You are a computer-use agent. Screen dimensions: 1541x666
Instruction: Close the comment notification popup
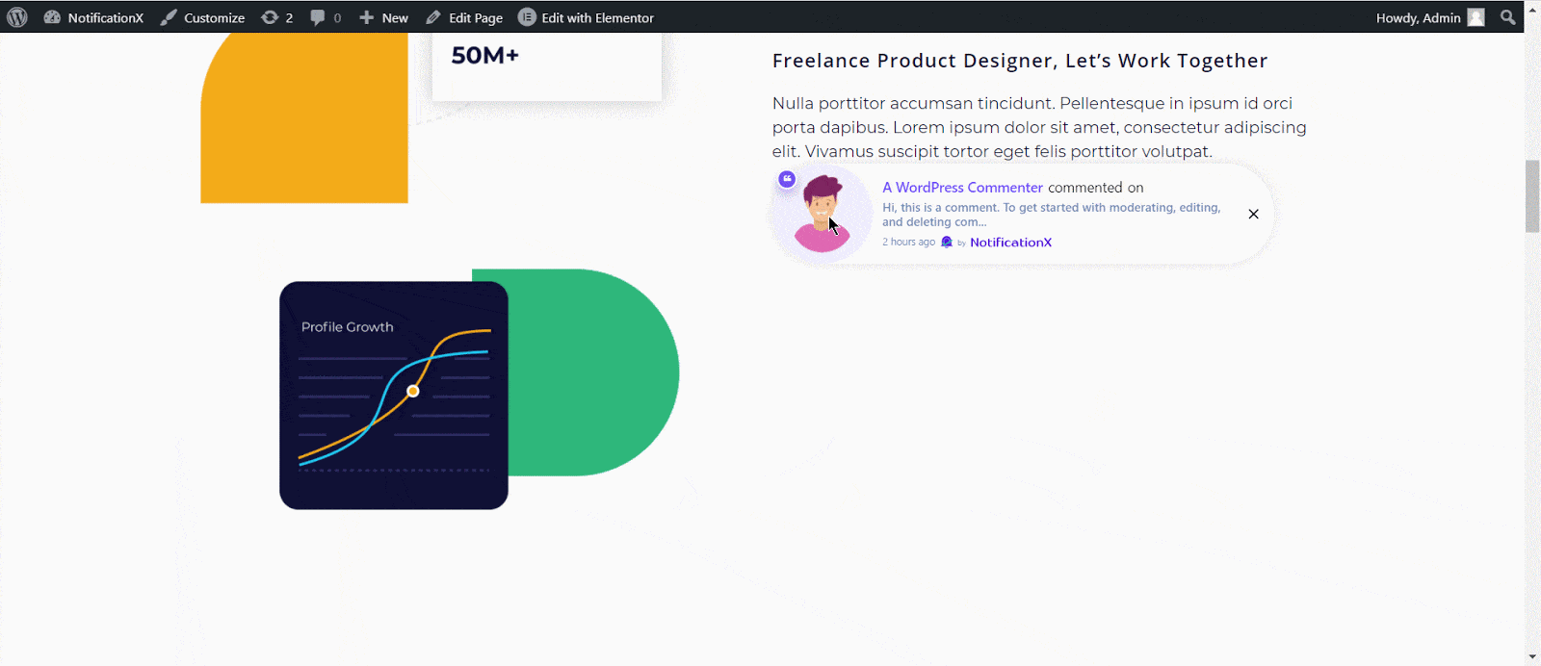click(x=1253, y=214)
